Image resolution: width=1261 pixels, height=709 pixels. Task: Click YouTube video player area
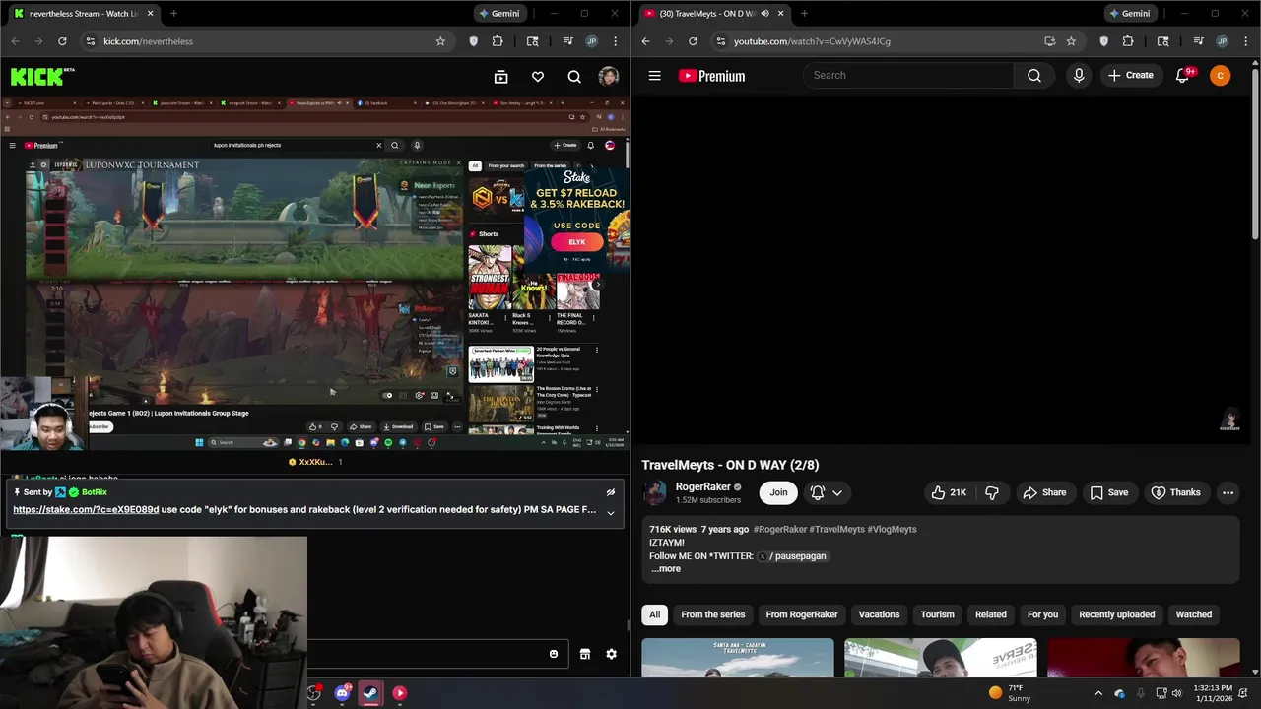[x=942, y=271]
